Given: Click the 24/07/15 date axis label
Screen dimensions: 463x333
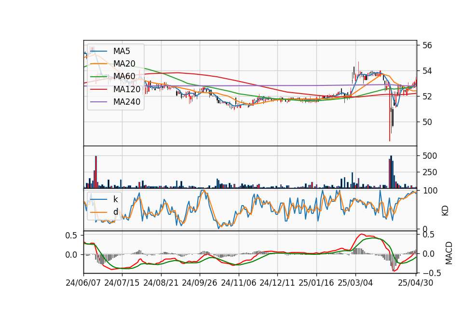Looking at the screenshot, I should click(x=122, y=283).
